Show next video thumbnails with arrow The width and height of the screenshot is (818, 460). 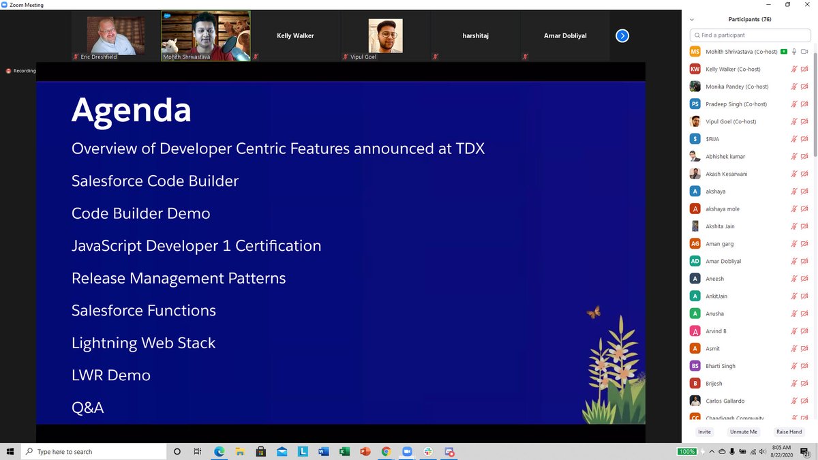(x=622, y=35)
